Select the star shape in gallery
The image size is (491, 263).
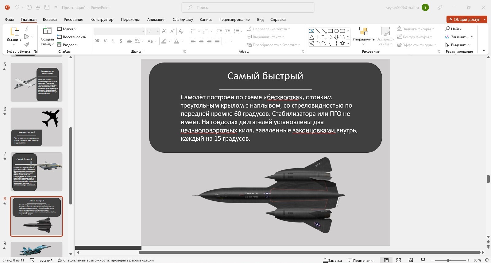click(342, 43)
